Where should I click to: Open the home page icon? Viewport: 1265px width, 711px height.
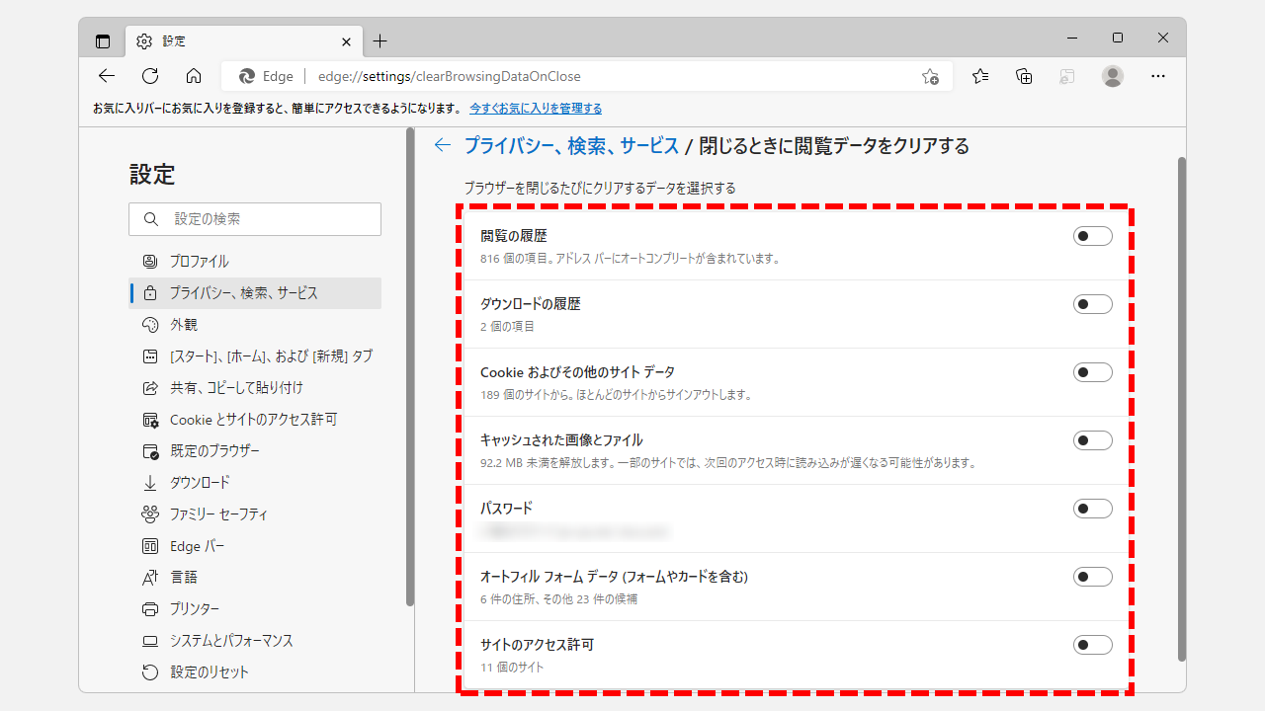194,76
